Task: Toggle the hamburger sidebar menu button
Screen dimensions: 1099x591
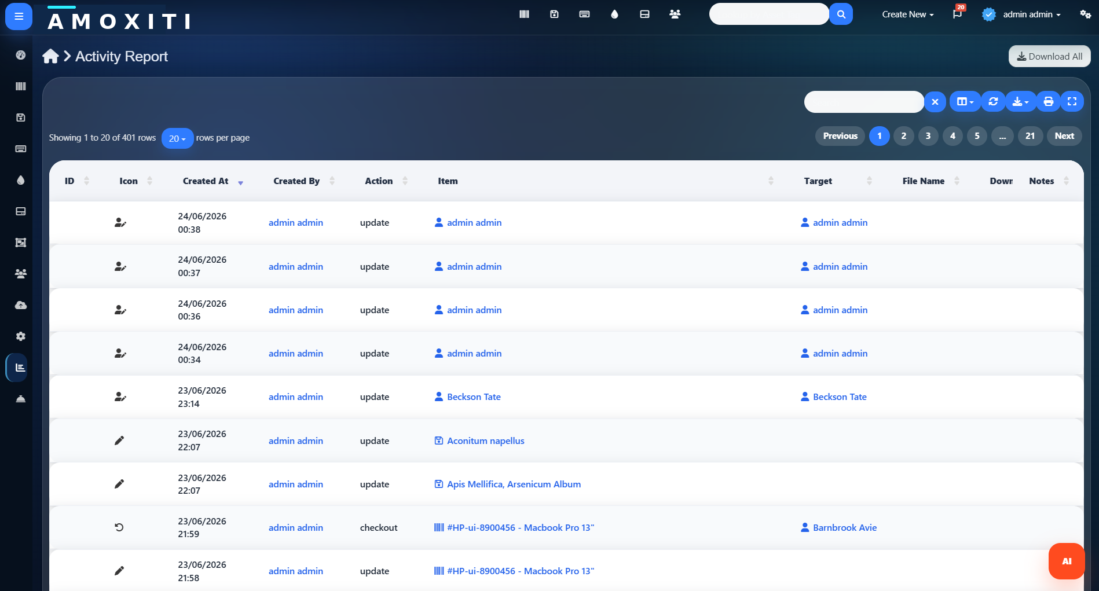Action: tap(19, 16)
